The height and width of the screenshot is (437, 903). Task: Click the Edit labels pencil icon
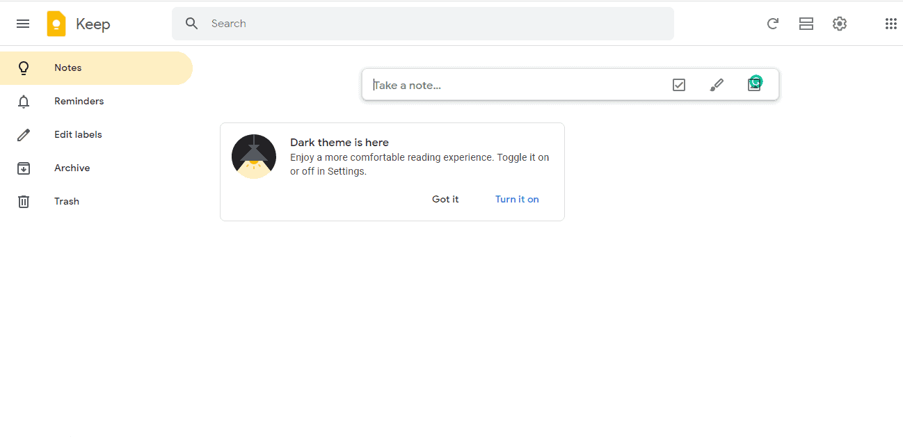pyautogui.click(x=24, y=135)
